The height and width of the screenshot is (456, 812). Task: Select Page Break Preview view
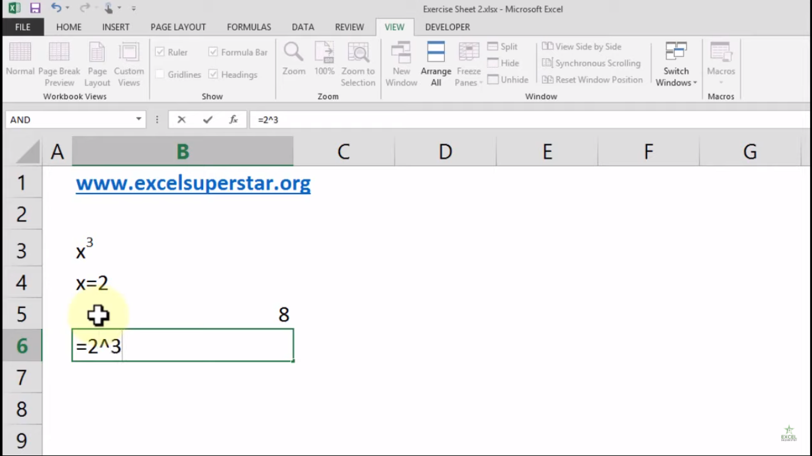coord(59,65)
